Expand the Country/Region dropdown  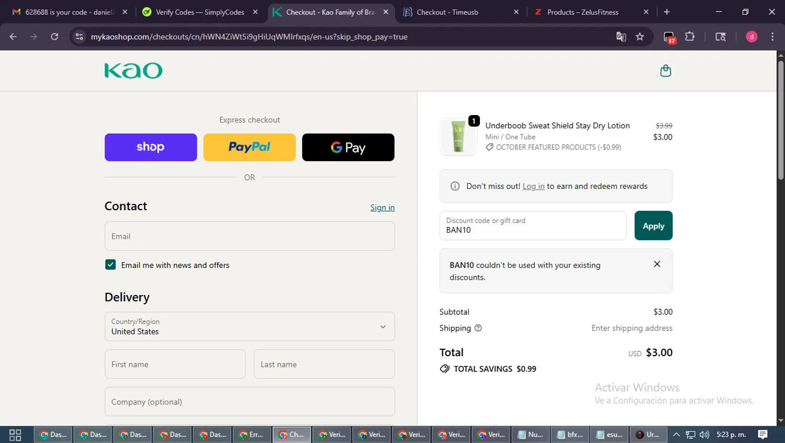tap(250, 326)
